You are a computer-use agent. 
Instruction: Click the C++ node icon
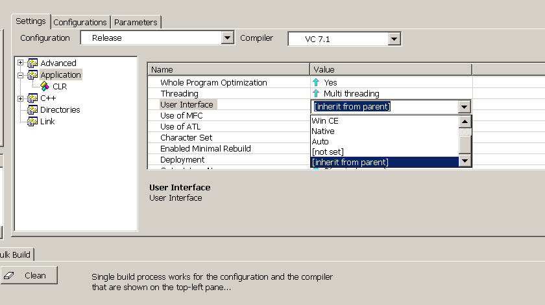[x=32, y=98]
